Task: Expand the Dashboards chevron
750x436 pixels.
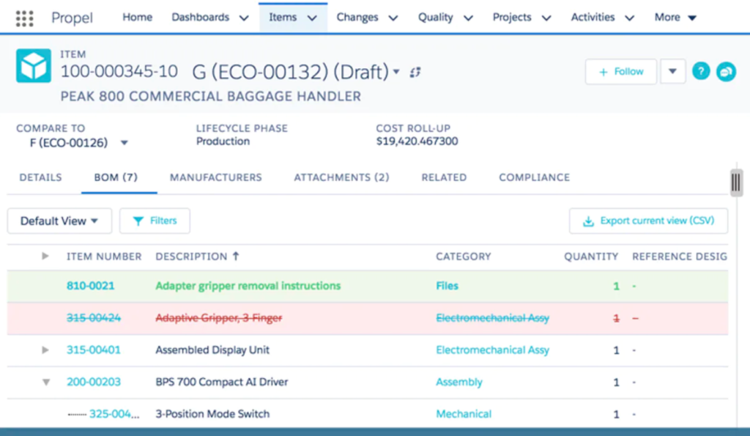Action: [244, 18]
